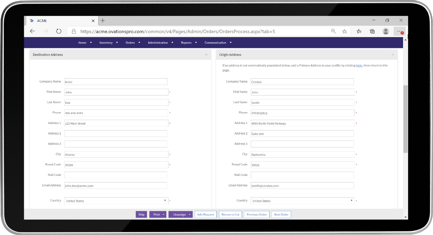Image resolution: width=433 pixels, height=235 pixels.
Task: Open the destination Country dropdown
Action: [116, 201]
